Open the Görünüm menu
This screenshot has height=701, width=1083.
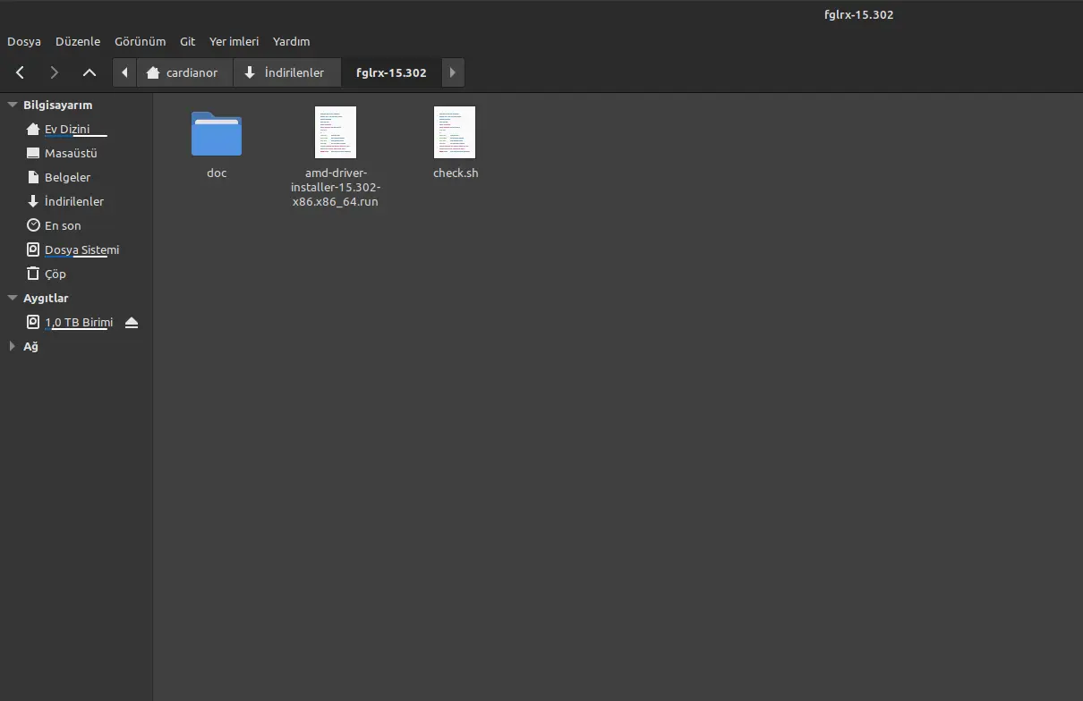coord(140,41)
